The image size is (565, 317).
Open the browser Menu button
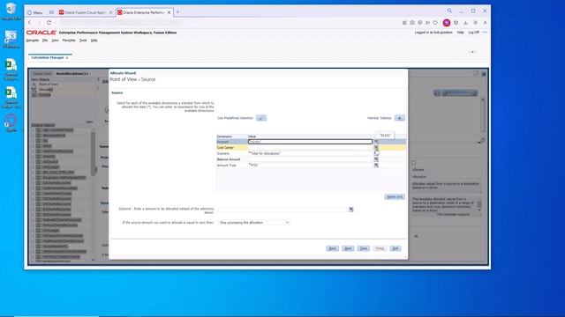[35, 12]
